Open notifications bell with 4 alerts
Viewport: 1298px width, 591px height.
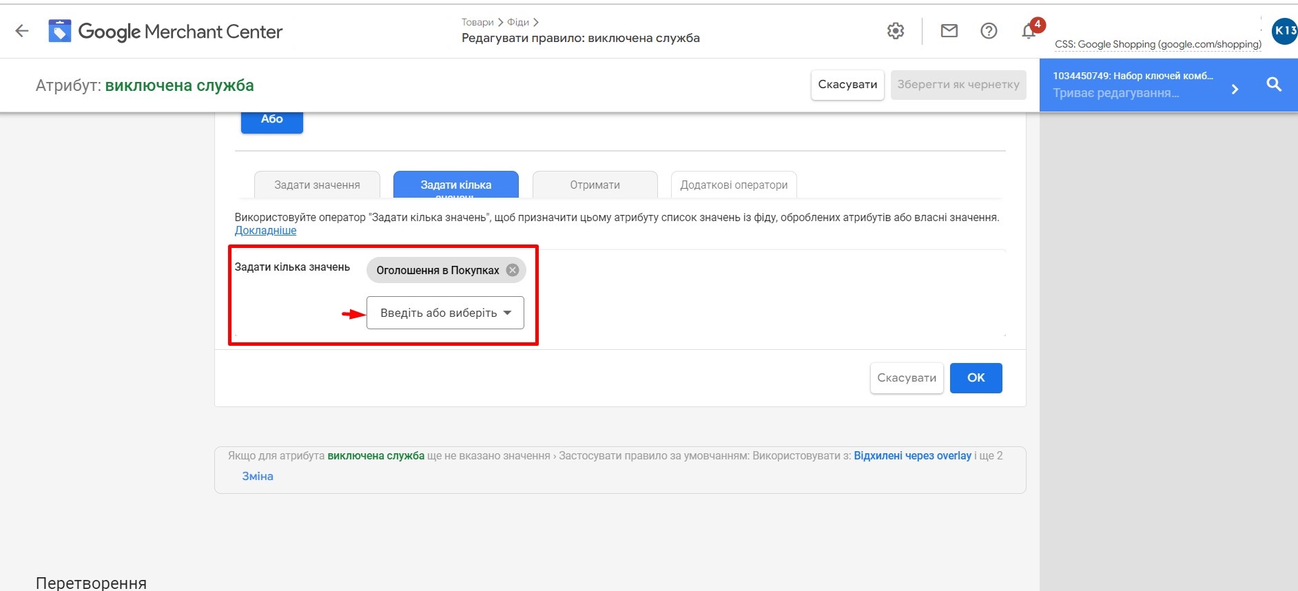coord(1029,31)
